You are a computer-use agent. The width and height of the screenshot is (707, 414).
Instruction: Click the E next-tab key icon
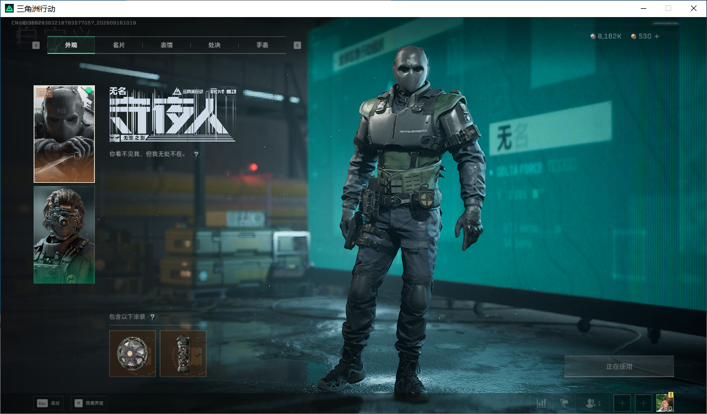(297, 45)
